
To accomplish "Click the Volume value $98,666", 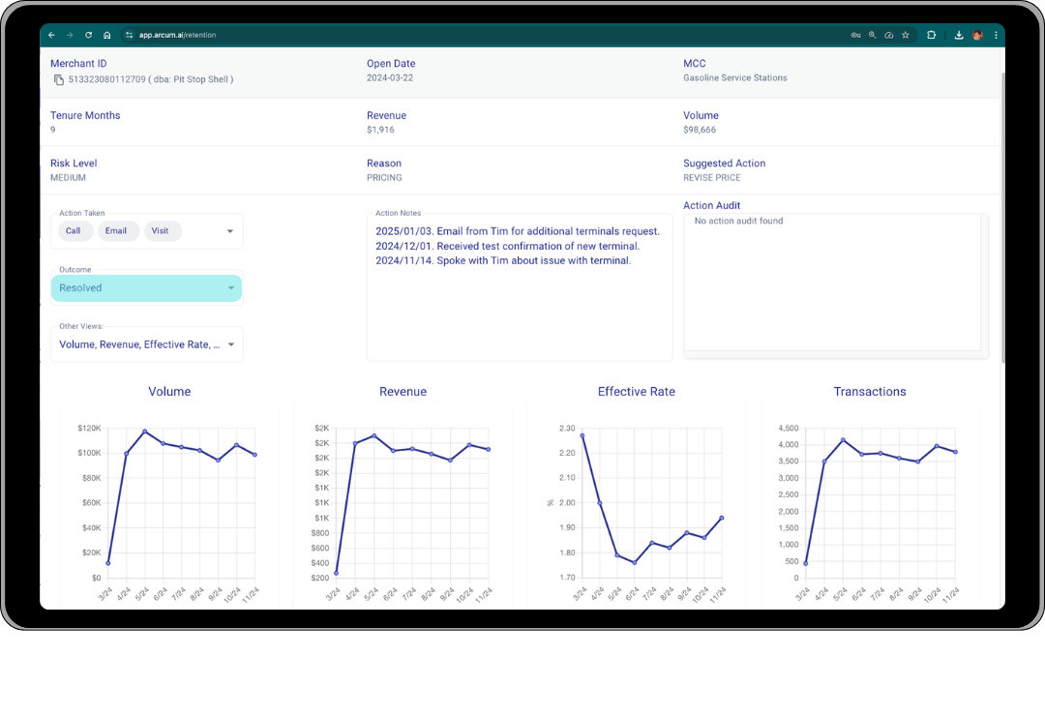I will (x=700, y=130).
